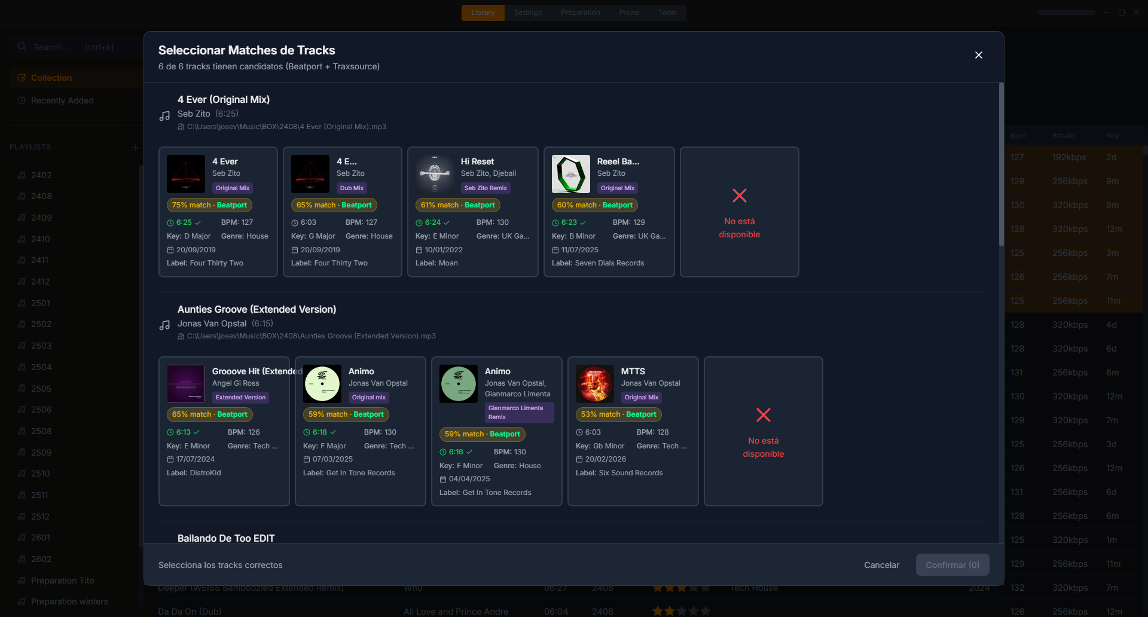Select the Hi Reset 61% match candidate

472,212
